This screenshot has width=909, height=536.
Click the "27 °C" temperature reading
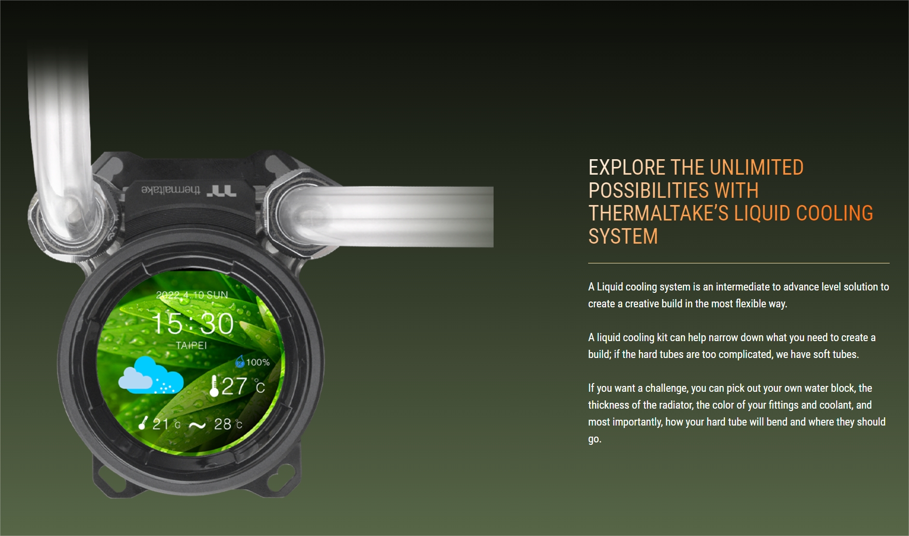[x=243, y=386]
